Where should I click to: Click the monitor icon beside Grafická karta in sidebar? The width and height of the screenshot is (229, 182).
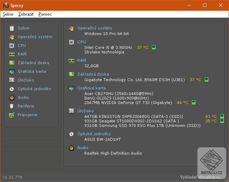pyautogui.click(x=12, y=72)
